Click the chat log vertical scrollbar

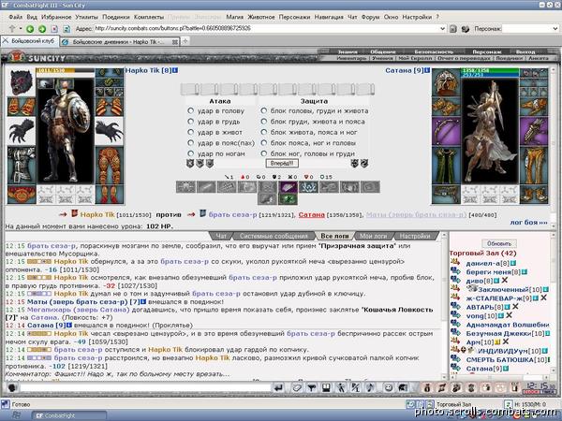[x=444, y=306]
